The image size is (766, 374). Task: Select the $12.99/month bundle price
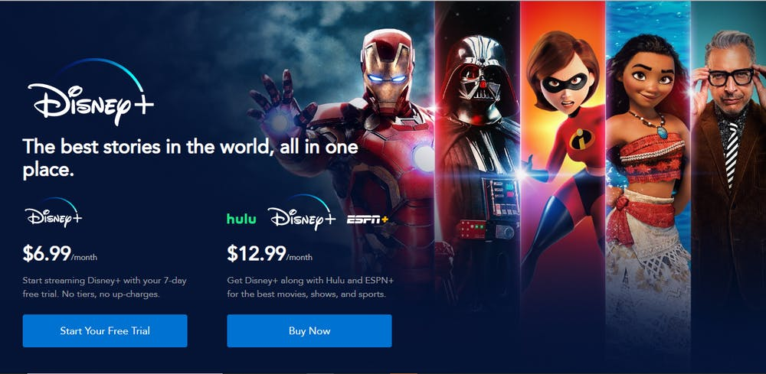[x=270, y=254]
